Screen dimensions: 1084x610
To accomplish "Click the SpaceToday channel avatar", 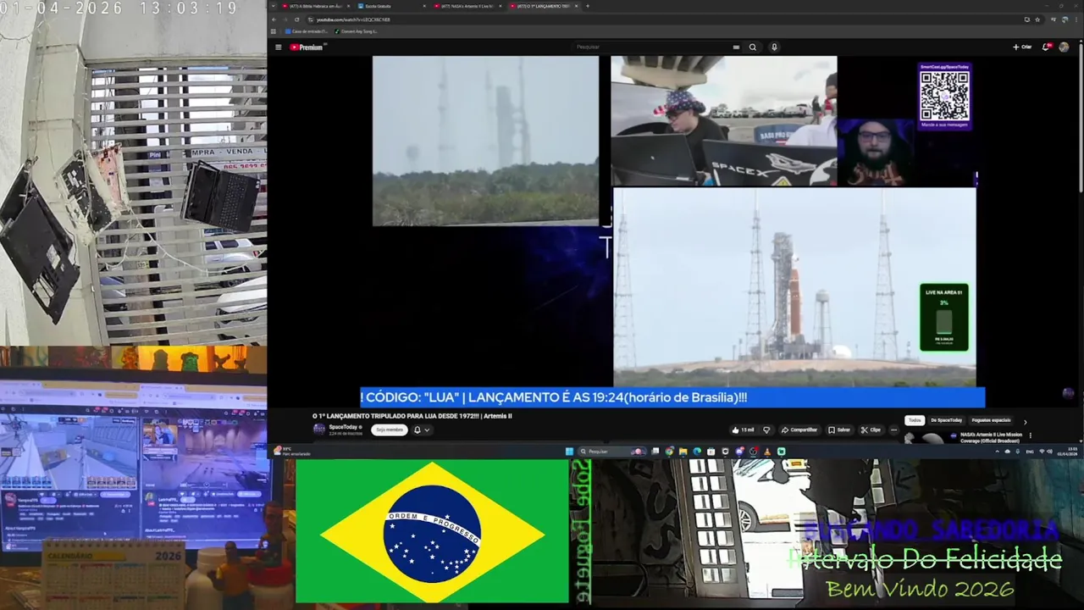I will tap(319, 430).
